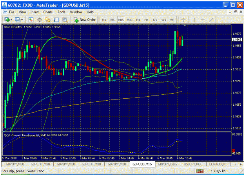
Task: Click the New Order button
Action: [x=85, y=20]
